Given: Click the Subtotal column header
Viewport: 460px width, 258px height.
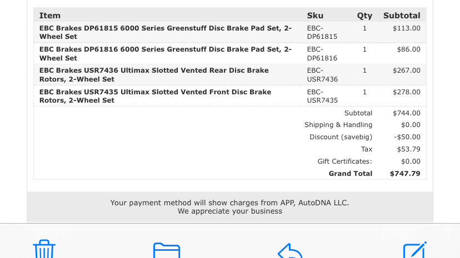Looking at the screenshot, I should [x=402, y=16].
